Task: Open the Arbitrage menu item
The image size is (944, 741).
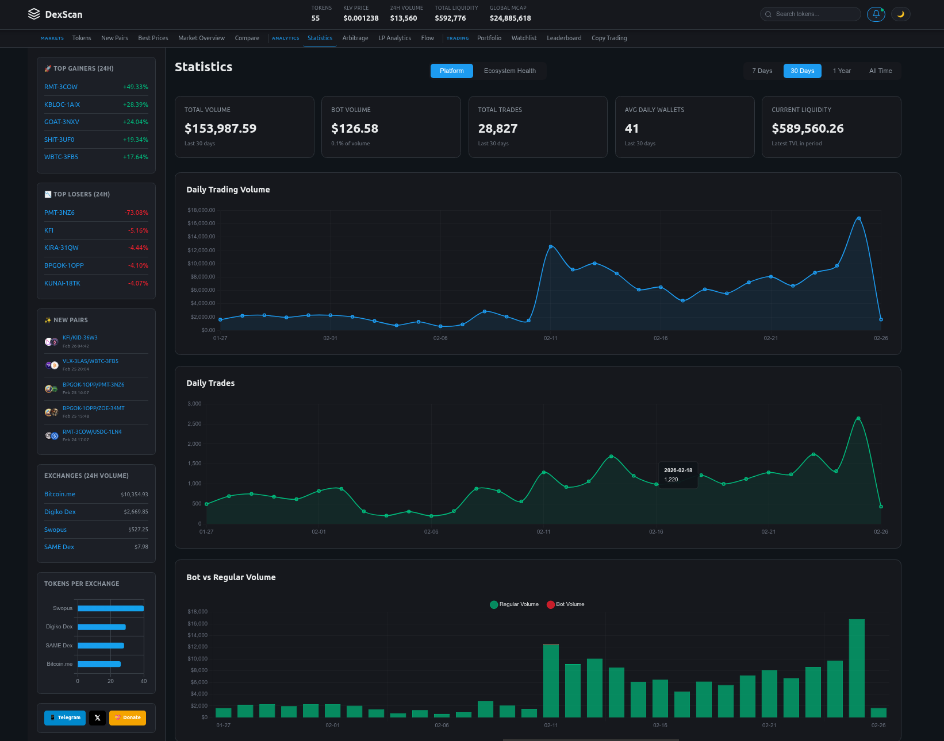Action: point(355,38)
